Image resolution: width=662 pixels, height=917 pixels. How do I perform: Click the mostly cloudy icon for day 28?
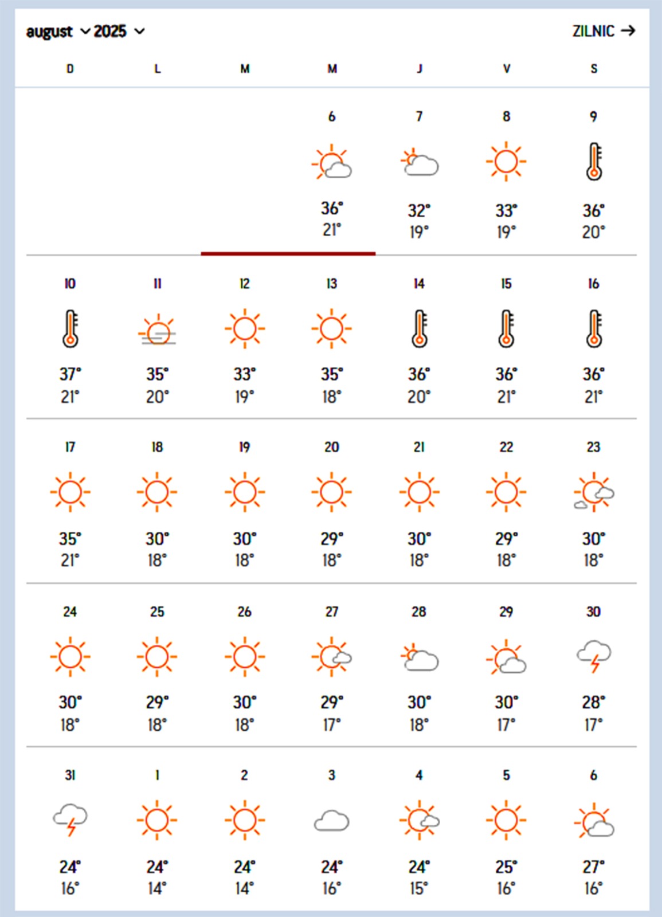[419, 657]
